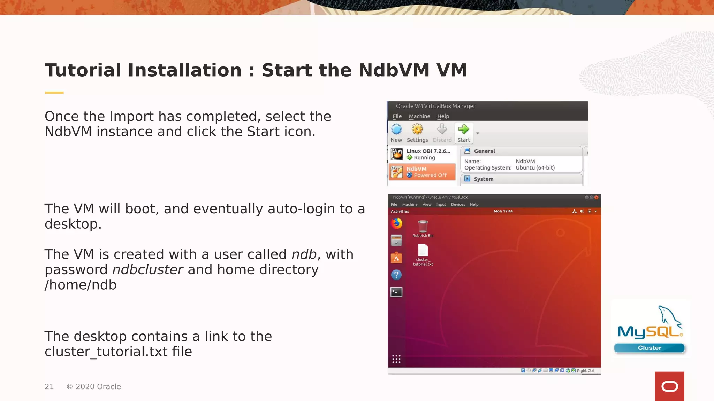Click the USB devices status icon
Image resolution: width=714 pixels, height=401 pixels.
(x=540, y=370)
